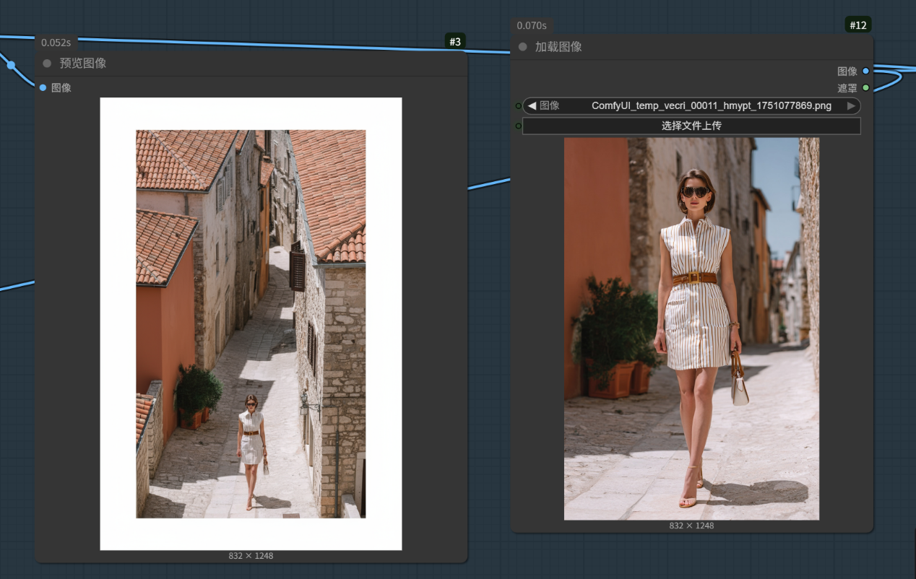This screenshot has width=916, height=579.
Task: Click the loaded woman photo in 加载图像 node
Action: [x=691, y=328]
